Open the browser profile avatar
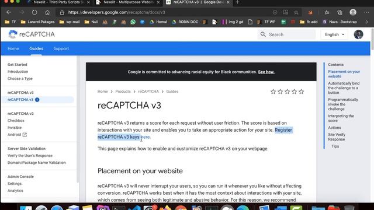Viewport: 374px width, 210px height. click(353, 12)
